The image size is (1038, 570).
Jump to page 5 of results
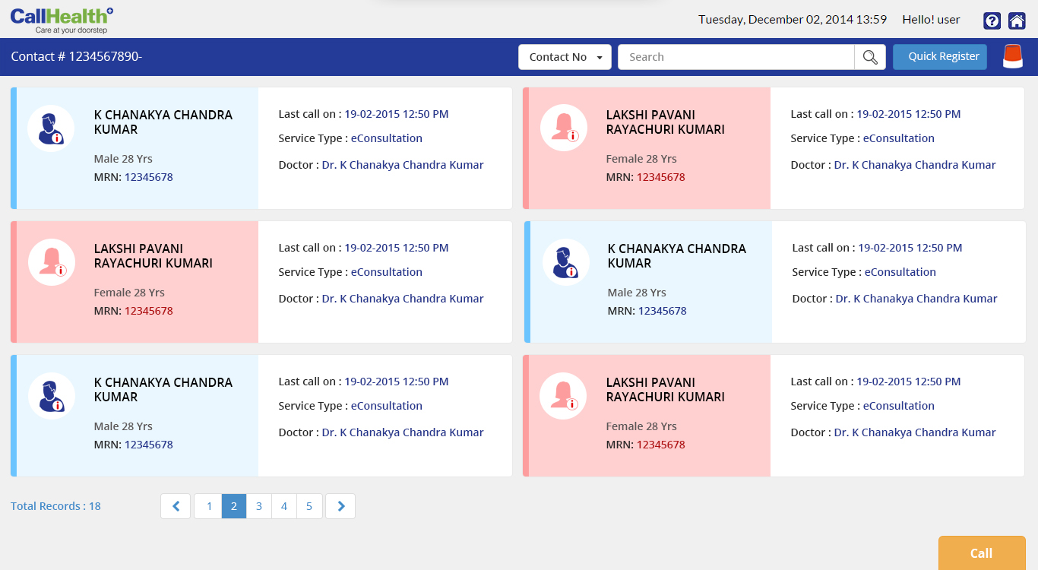[x=309, y=505]
